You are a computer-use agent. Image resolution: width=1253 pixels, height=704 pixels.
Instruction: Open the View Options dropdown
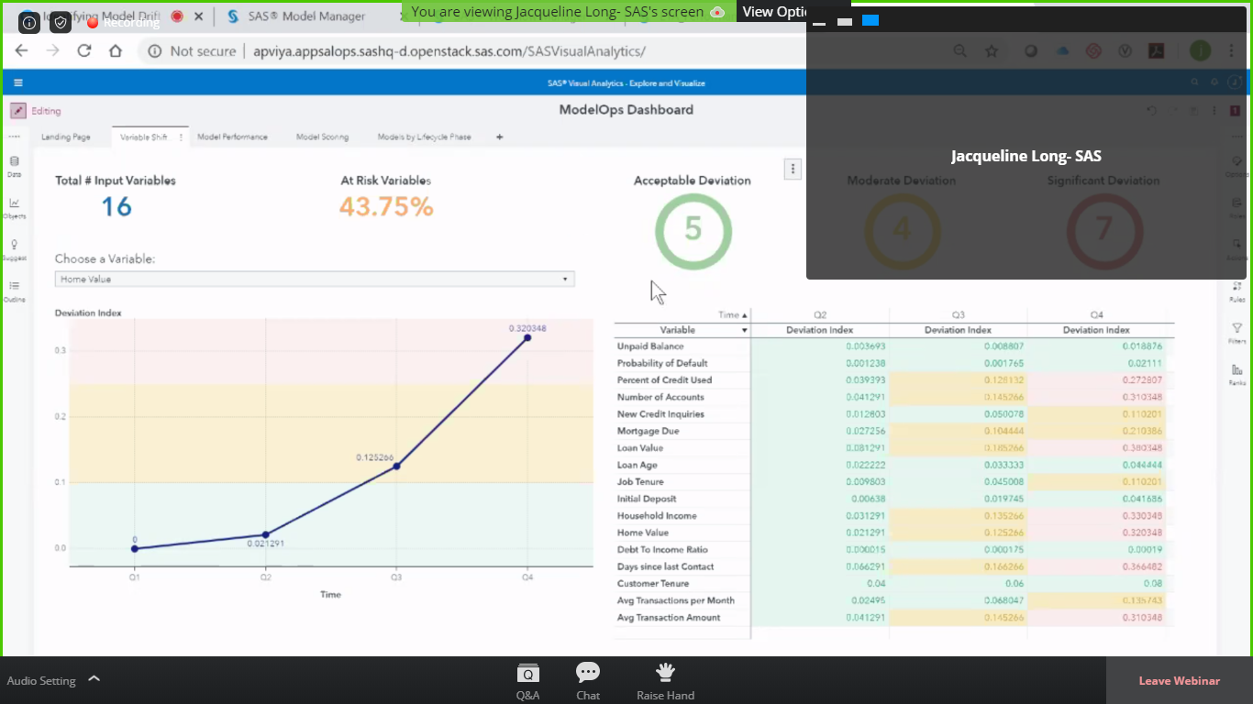[774, 12]
